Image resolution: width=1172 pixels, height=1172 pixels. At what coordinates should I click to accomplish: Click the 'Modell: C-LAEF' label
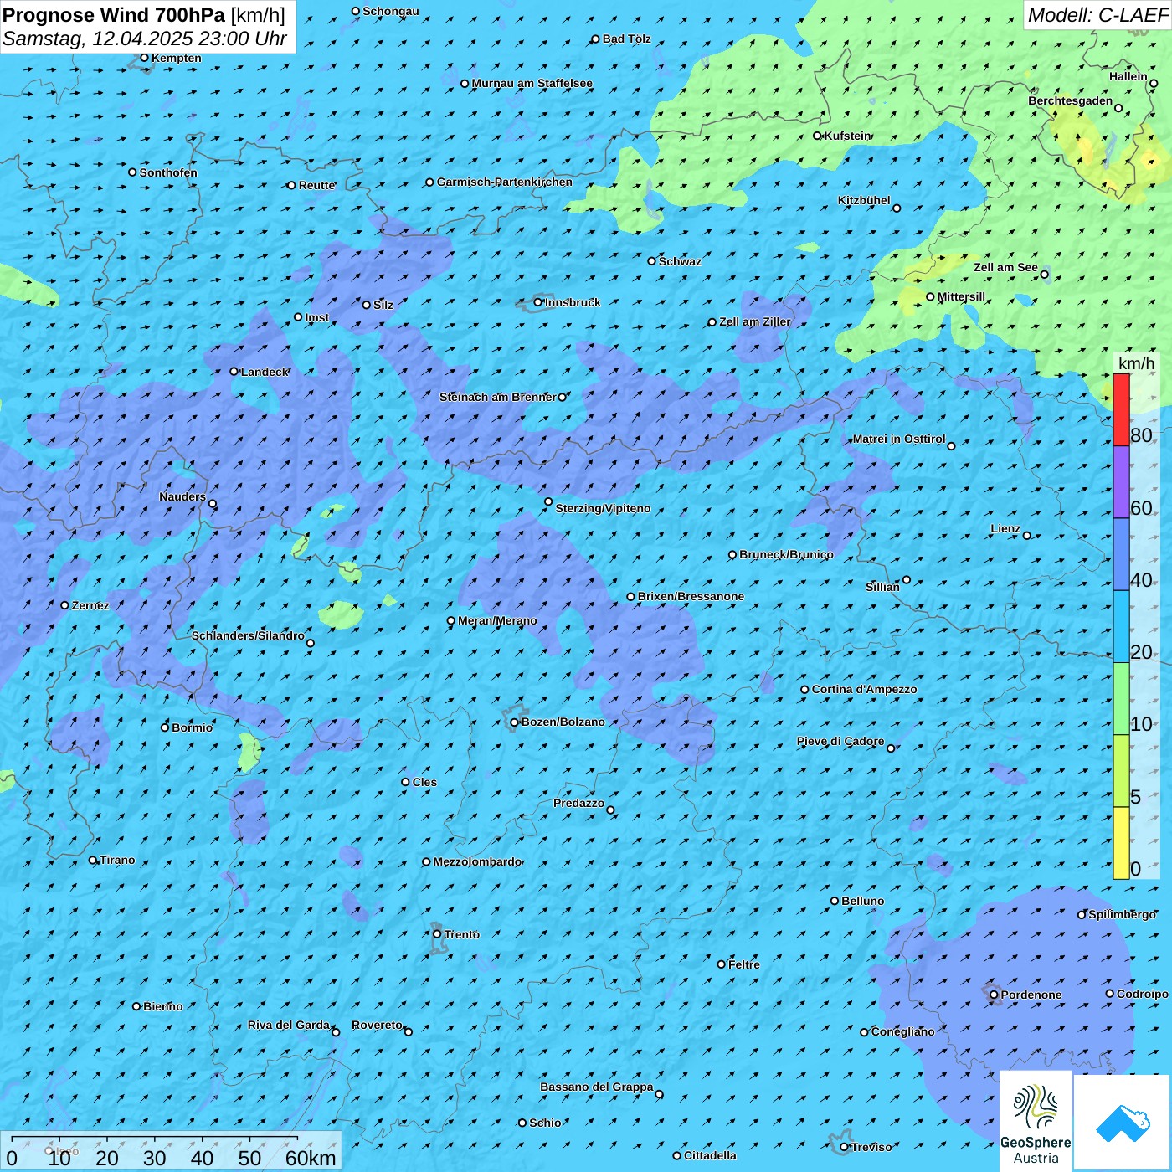pyautogui.click(x=1097, y=15)
